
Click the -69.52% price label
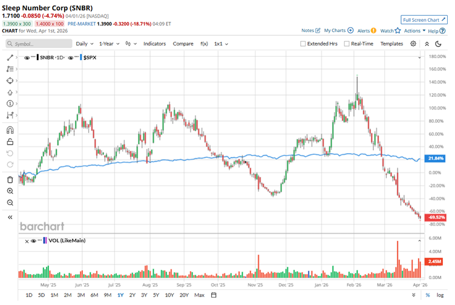point(435,217)
